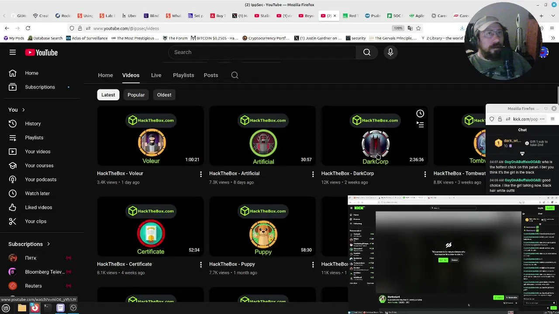Open a new browser tab with plus button
559x314 pixels.
541,16
